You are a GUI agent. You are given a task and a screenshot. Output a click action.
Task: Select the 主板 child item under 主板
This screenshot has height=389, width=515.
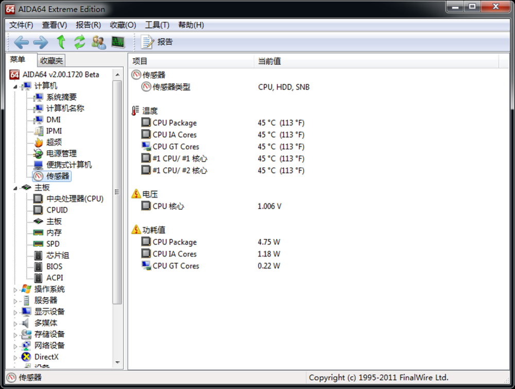(x=54, y=221)
